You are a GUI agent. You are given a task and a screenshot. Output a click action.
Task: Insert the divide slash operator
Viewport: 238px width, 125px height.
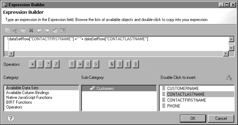(x=56, y=64)
